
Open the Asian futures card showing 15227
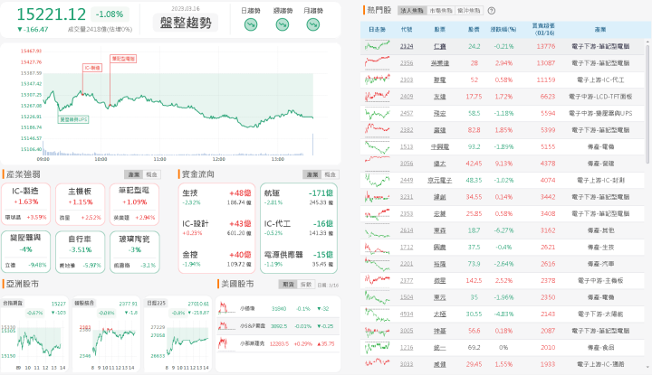coord(34,334)
